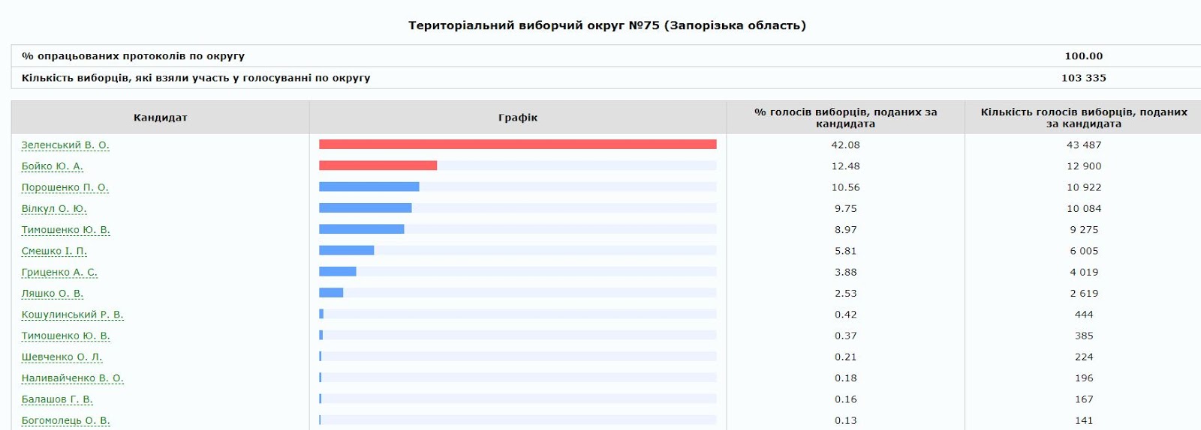The height and width of the screenshot is (430, 1201).
Task: Click the Бойко Ю. А. link
Action: pyautogui.click(x=53, y=166)
